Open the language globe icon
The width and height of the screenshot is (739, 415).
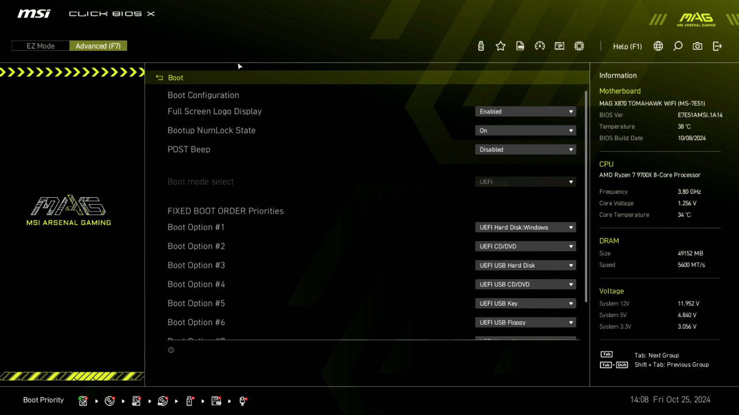pyautogui.click(x=658, y=46)
